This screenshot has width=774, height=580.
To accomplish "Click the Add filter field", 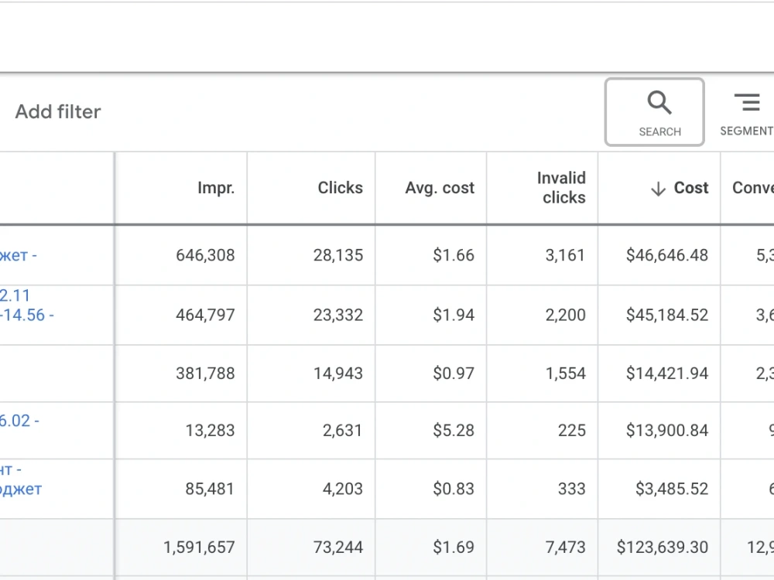I will coord(58,112).
